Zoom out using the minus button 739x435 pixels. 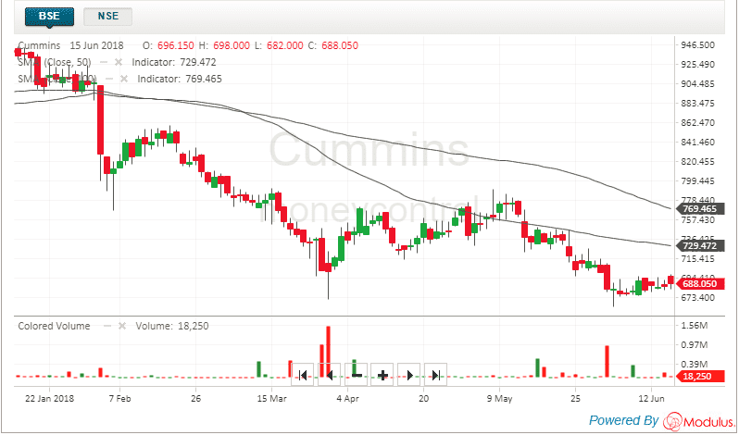[x=356, y=375]
